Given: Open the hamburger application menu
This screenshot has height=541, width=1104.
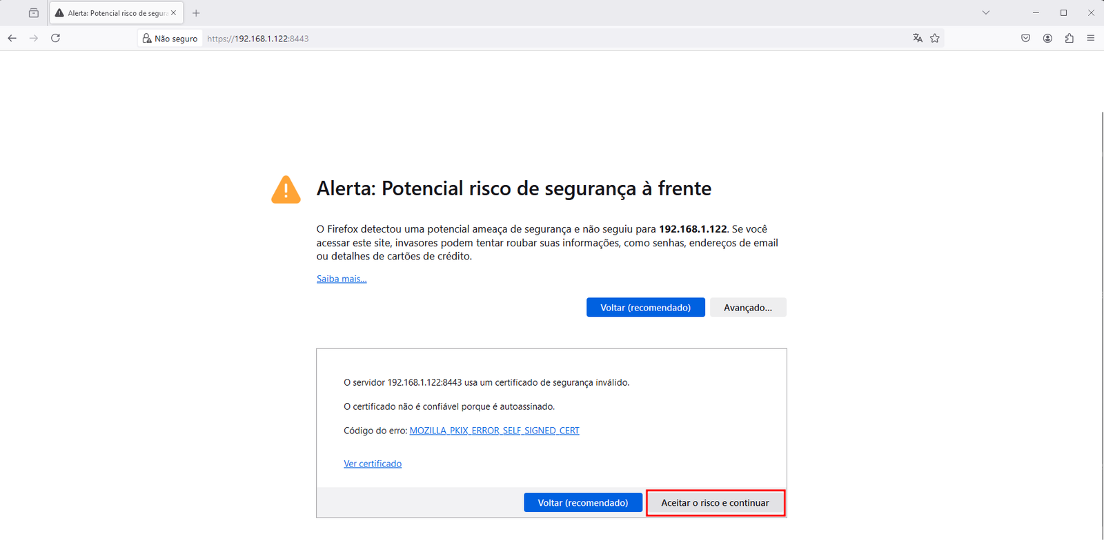Looking at the screenshot, I should [x=1091, y=39].
